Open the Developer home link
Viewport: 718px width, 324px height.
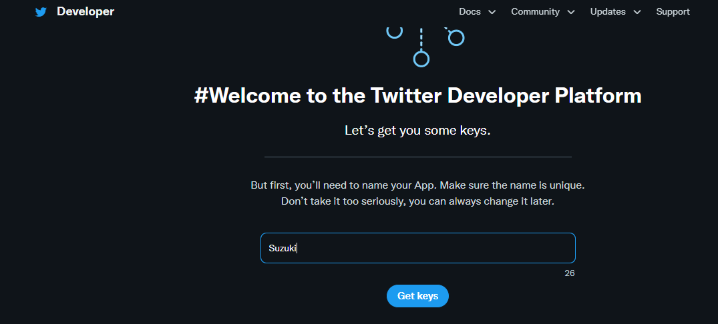85,12
